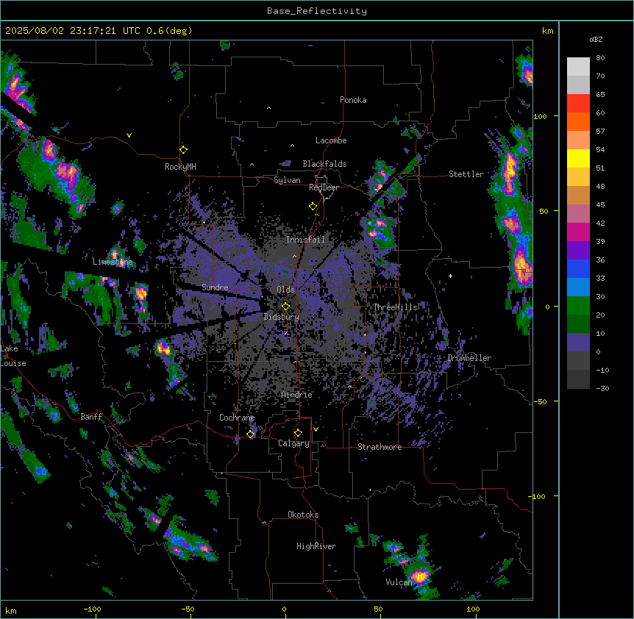Select the yellow diamond marker between Olds and Didsbury
The image size is (634, 619).
(286, 307)
